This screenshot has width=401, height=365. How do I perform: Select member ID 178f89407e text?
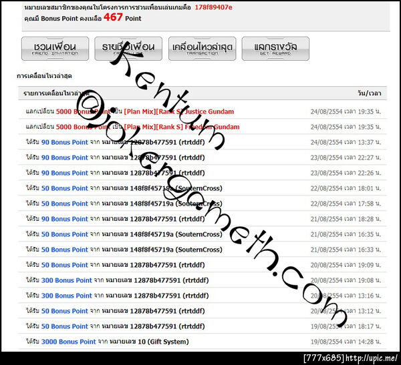tap(214, 7)
